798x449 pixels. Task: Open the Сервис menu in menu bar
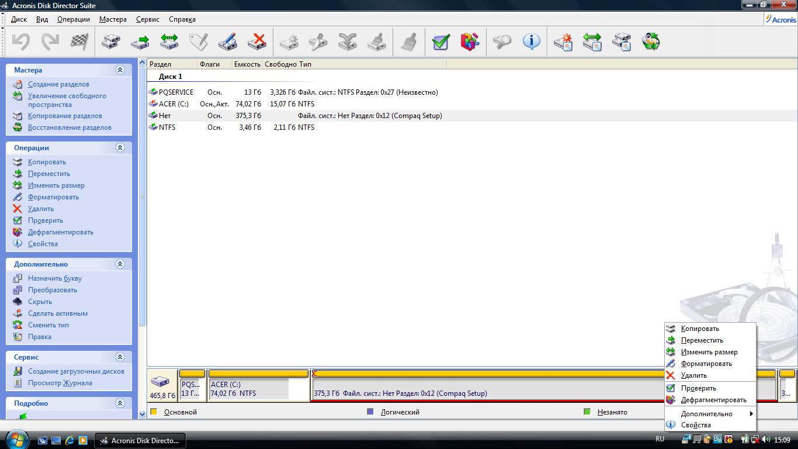click(x=148, y=19)
